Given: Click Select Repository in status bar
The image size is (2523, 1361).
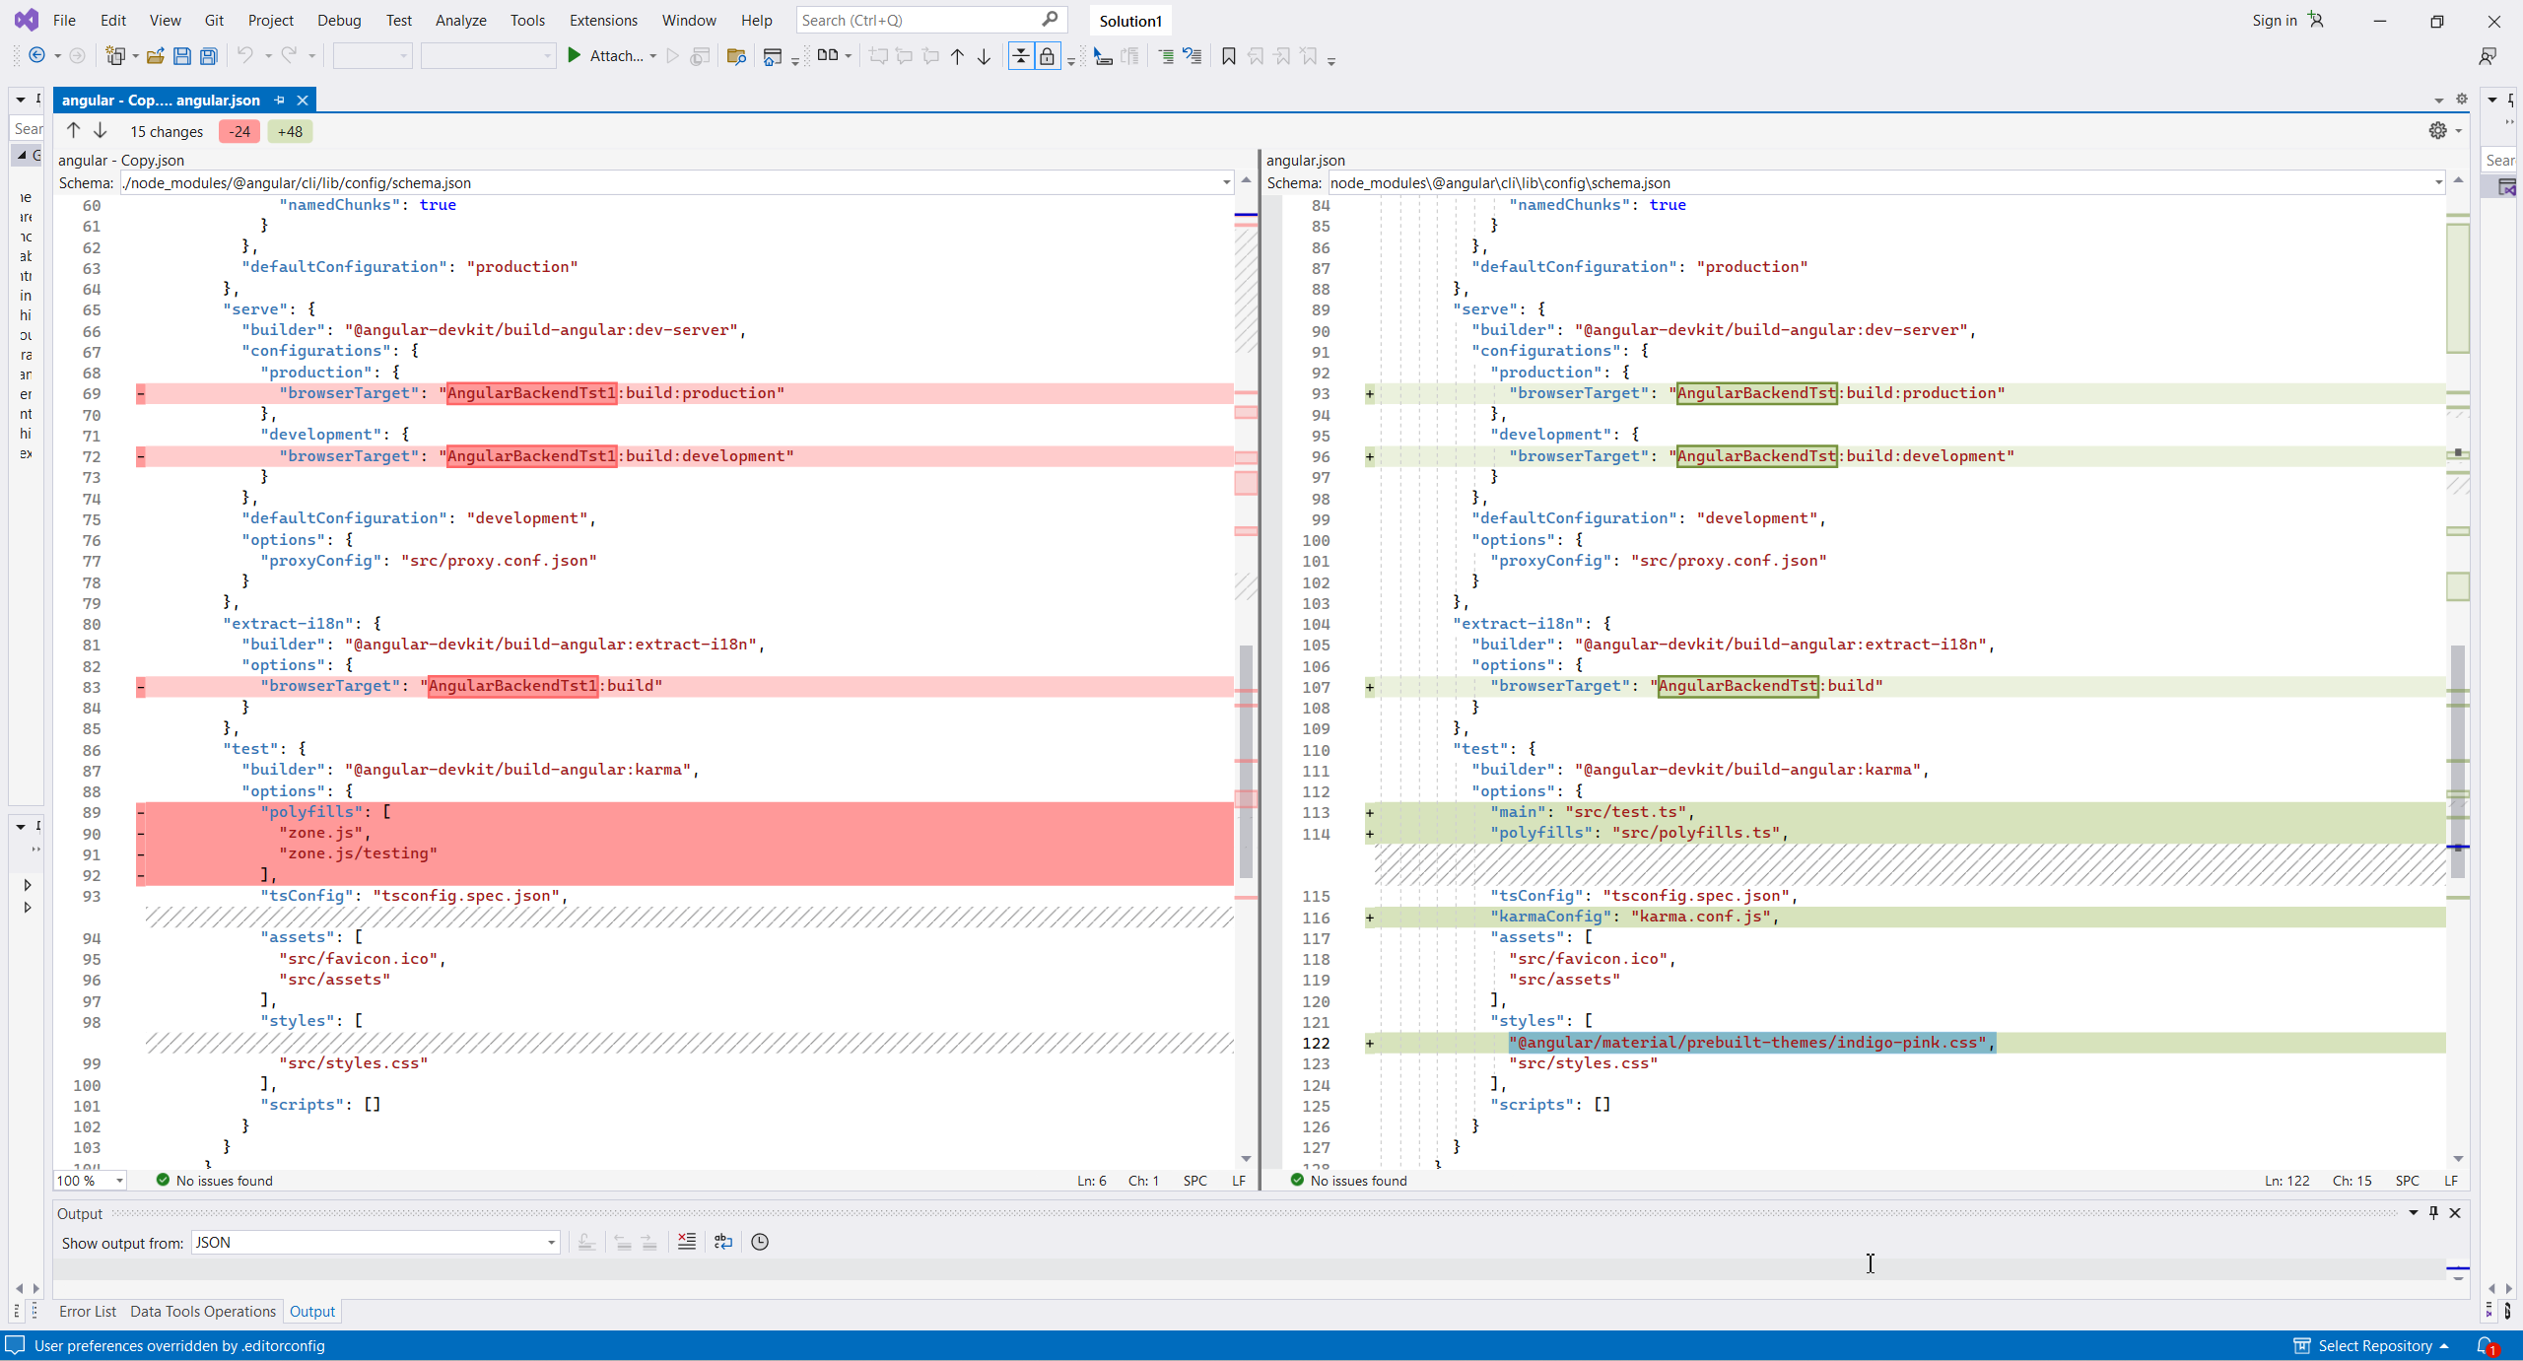Looking at the screenshot, I should point(2374,1345).
